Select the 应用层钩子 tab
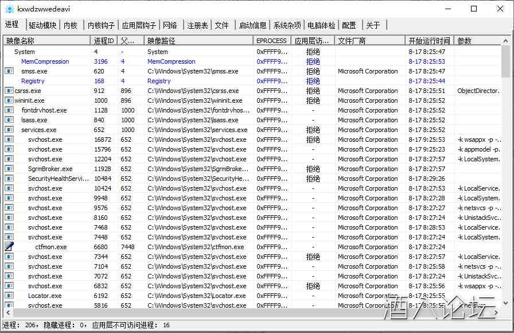The image size is (514, 333). (x=139, y=25)
